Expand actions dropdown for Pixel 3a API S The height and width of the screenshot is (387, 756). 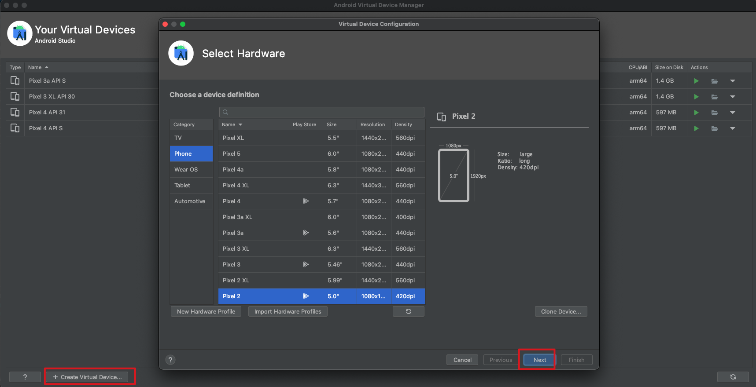click(732, 81)
